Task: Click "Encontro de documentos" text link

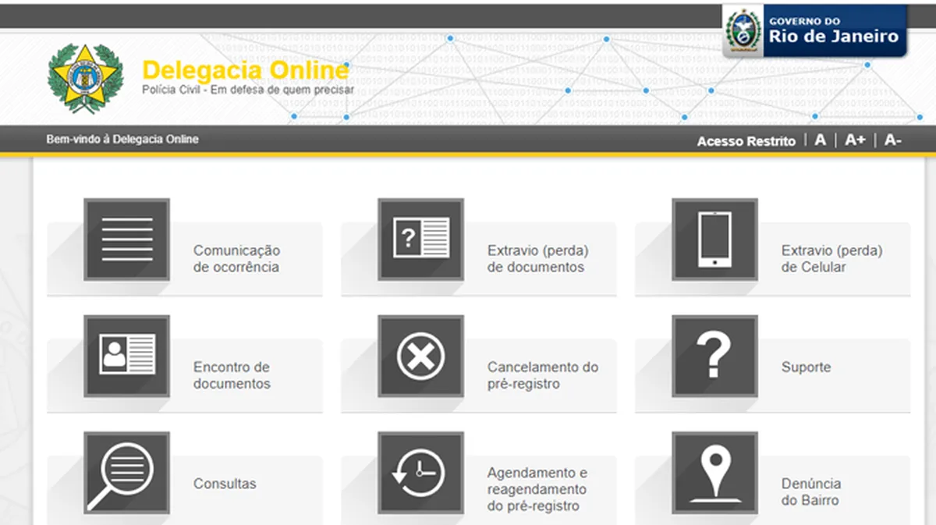Action: [232, 375]
